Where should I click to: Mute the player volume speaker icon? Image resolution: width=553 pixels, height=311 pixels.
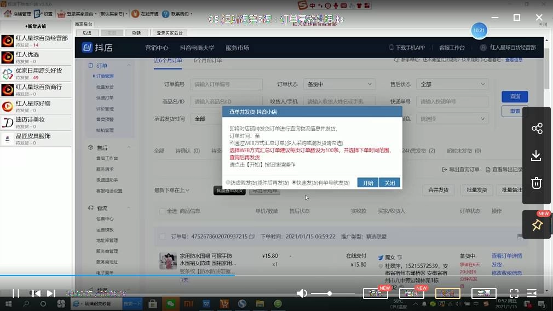[x=302, y=293]
